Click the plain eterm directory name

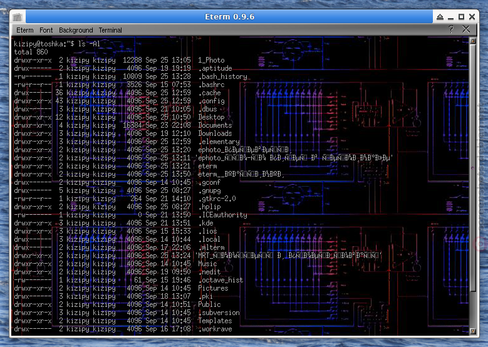pos(207,166)
